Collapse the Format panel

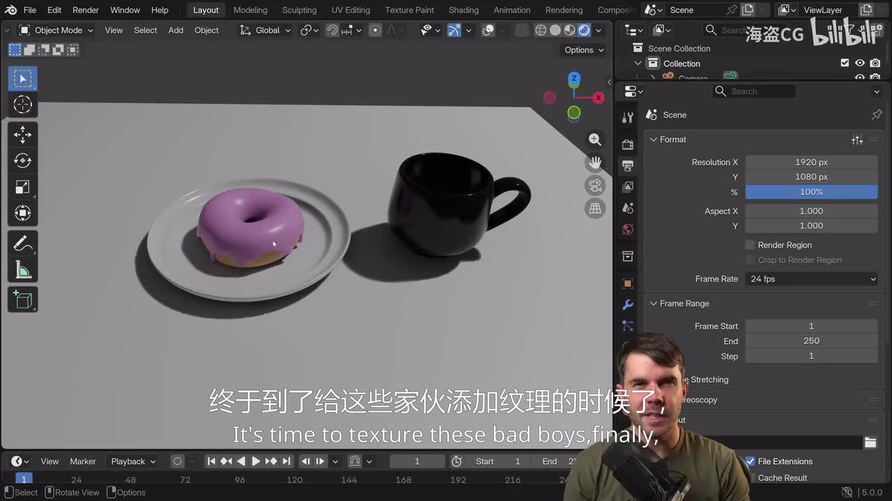(654, 140)
